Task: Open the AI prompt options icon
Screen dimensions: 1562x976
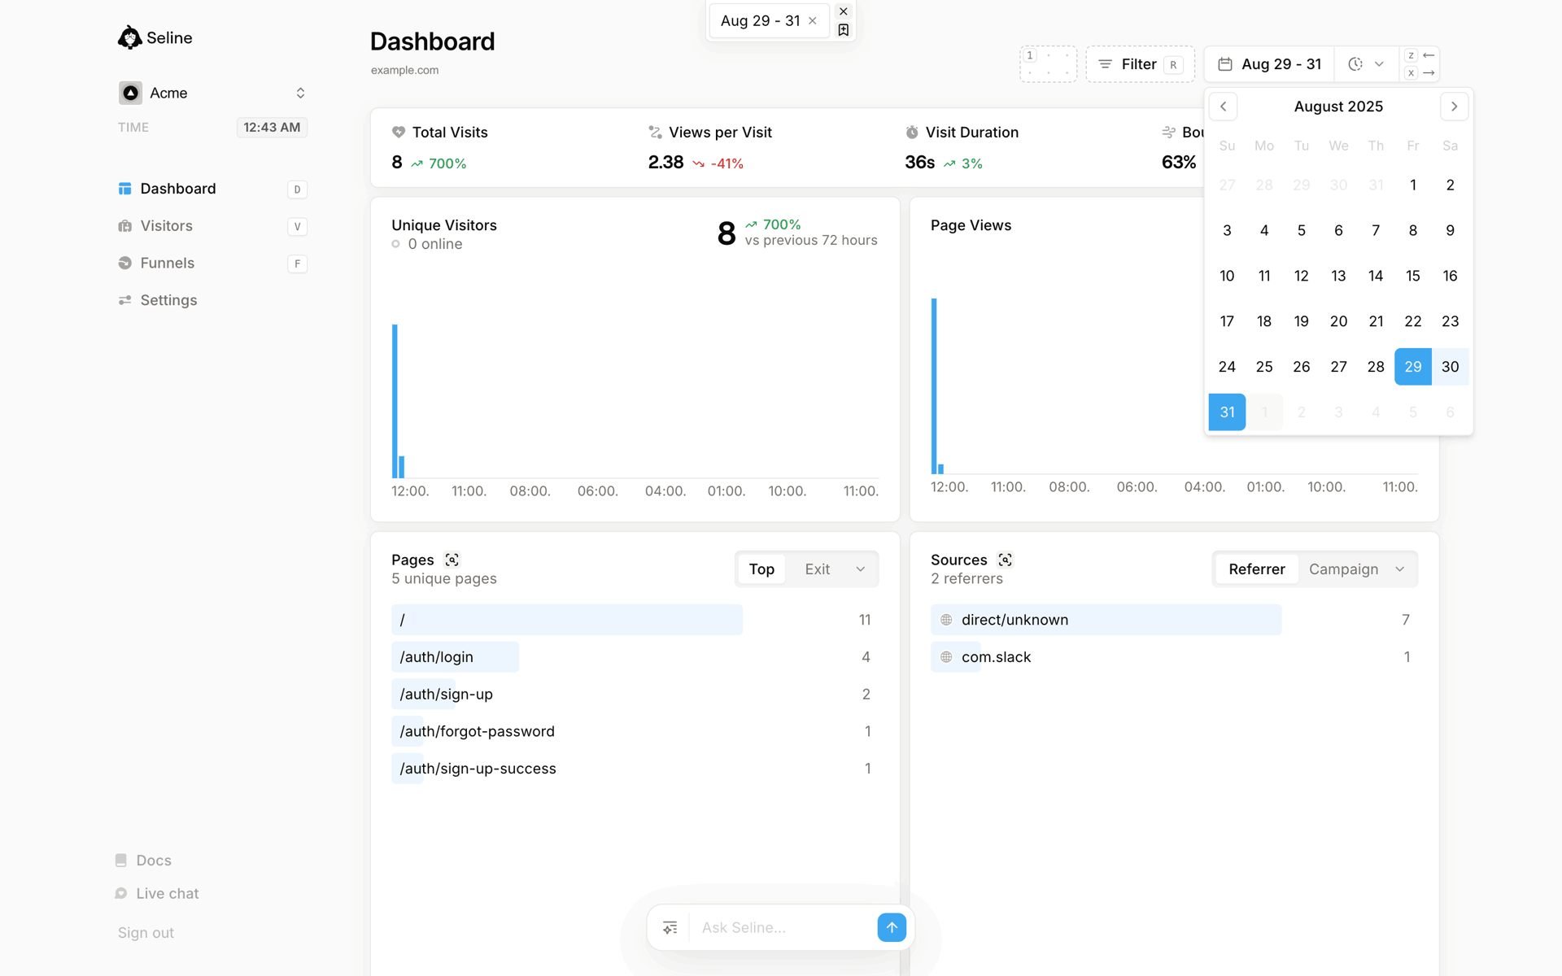Action: point(670,928)
